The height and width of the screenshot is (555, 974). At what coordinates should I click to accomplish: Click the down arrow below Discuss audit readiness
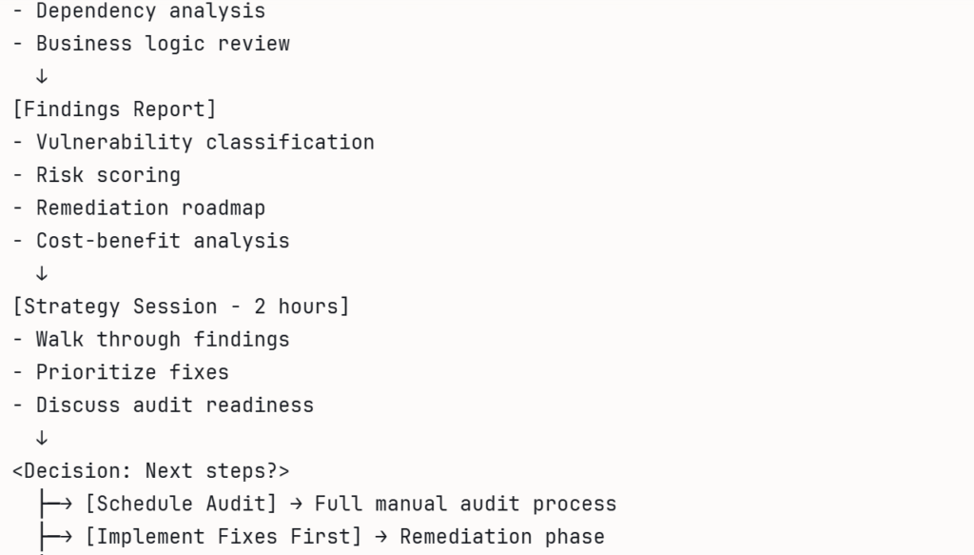pyautogui.click(x=41, y=437)
